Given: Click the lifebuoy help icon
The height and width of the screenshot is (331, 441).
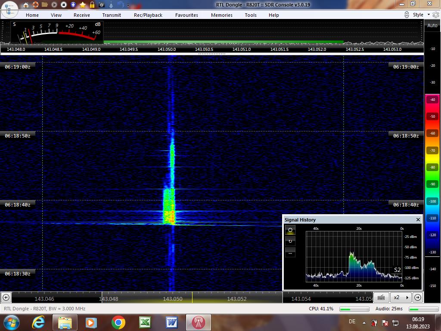Looking at the screenshot, I should [x=35, y=5].
